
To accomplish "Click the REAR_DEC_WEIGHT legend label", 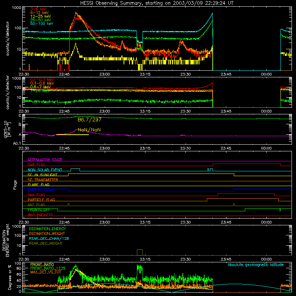I will (x=46, y=243).
